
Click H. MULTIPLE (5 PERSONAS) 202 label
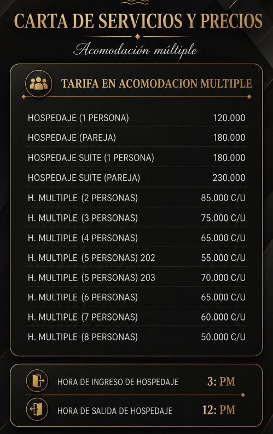point(91,258)
